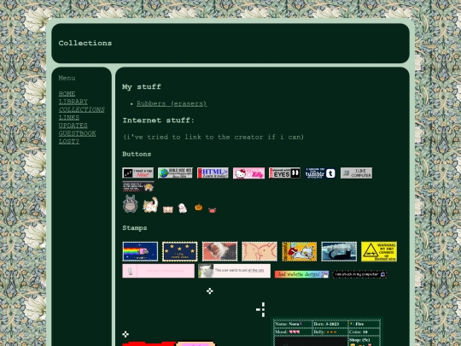
Task: Click the rainbow 'bad website design' blinkie
Action: click(301, 274)
